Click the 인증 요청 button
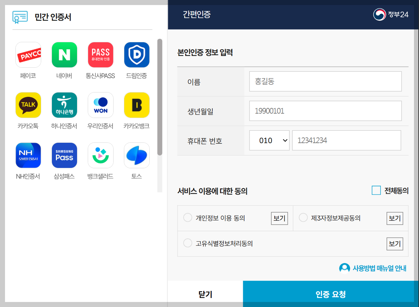 click(x=331, y=294)
